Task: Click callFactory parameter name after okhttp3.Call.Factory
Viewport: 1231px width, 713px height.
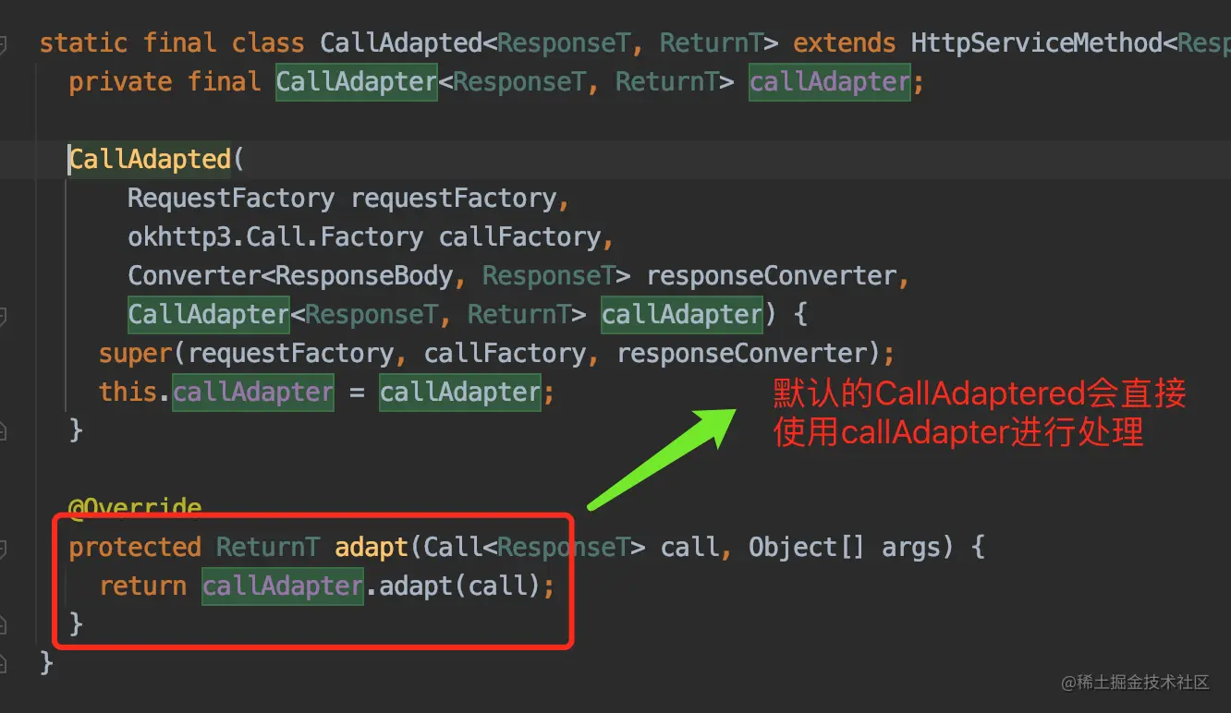Action: click(519, 237)
